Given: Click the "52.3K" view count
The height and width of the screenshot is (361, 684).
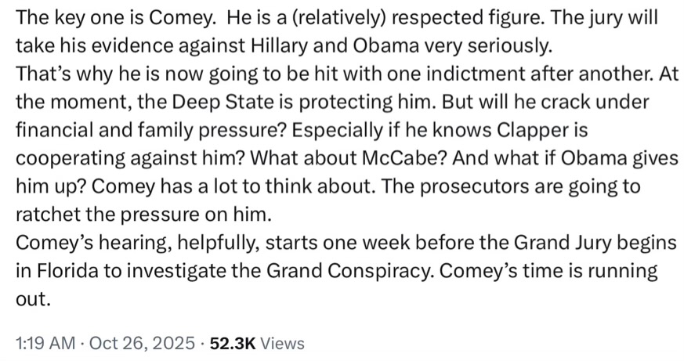Looking at the screenshot, I should 227,342.
